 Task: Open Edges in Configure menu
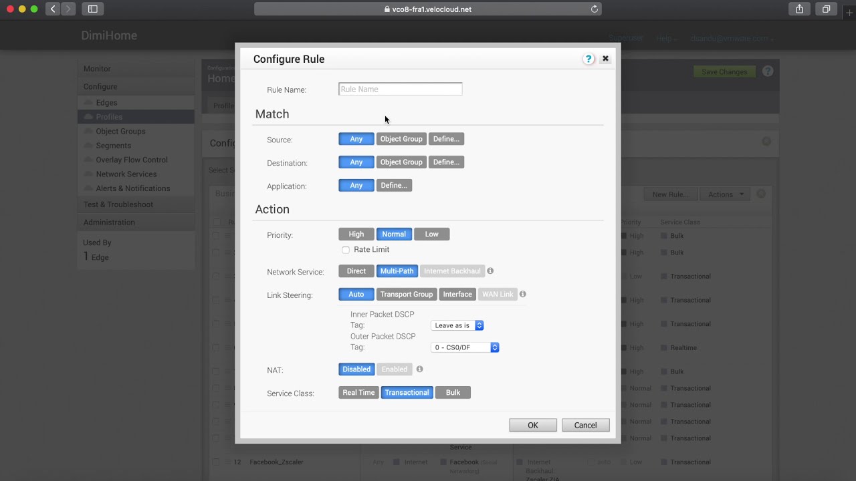(106, 103)
